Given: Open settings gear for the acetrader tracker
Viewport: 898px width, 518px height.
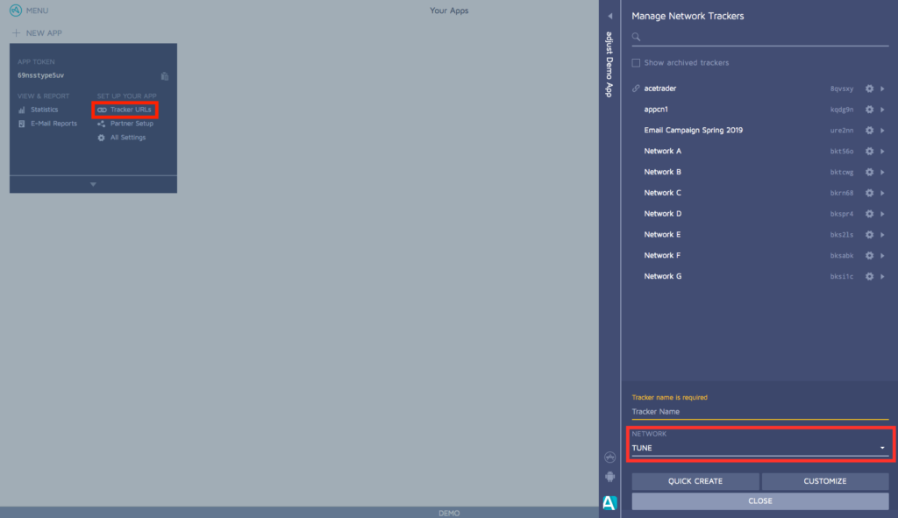Looking at the screenshot, I should click(x=869, y=89).
